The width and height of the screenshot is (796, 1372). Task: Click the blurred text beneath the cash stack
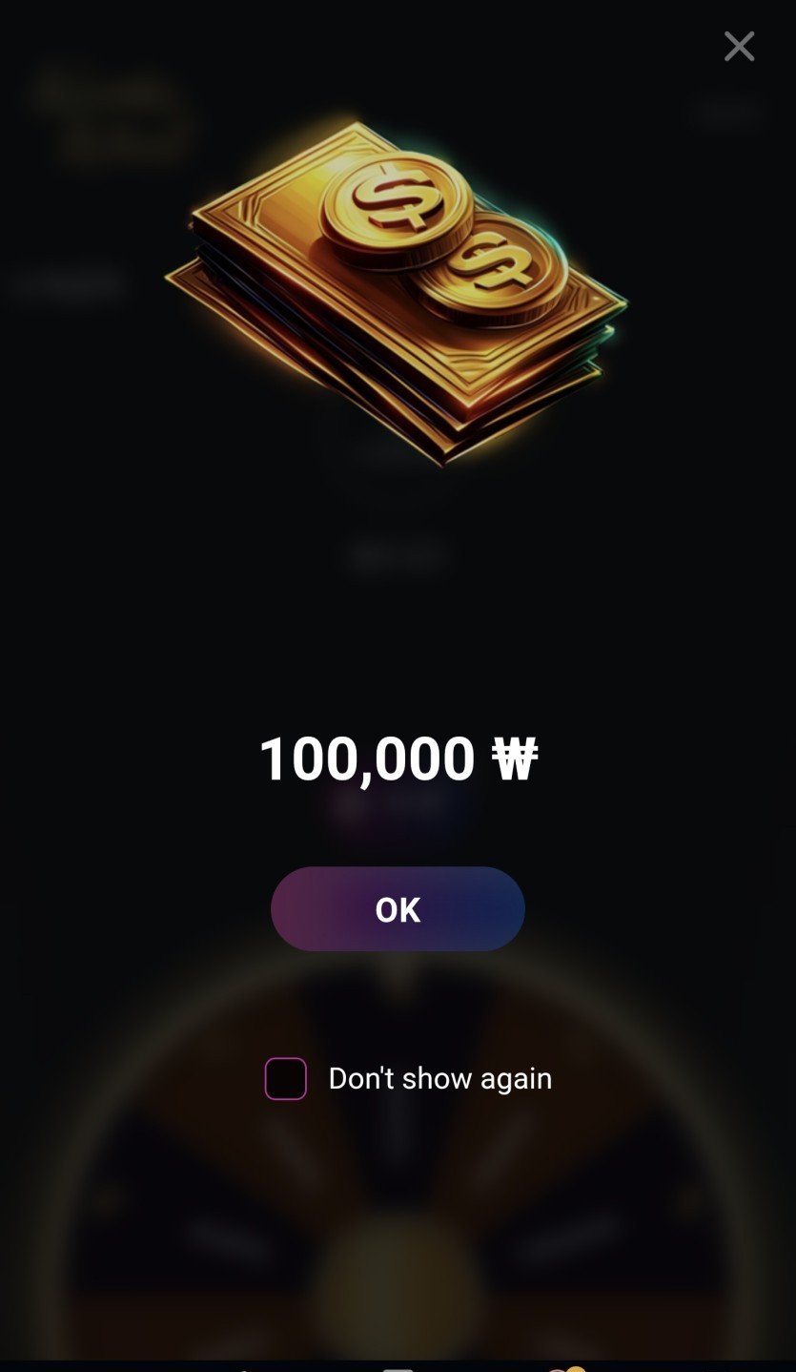(x=398, y=556)
